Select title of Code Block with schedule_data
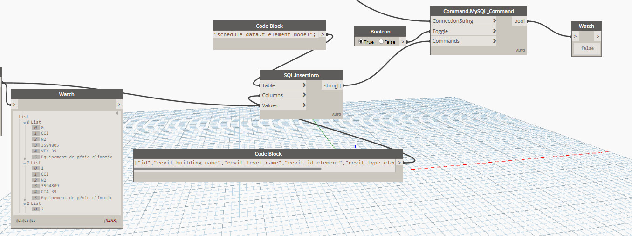The image size is (632, 236). (269, 26)
